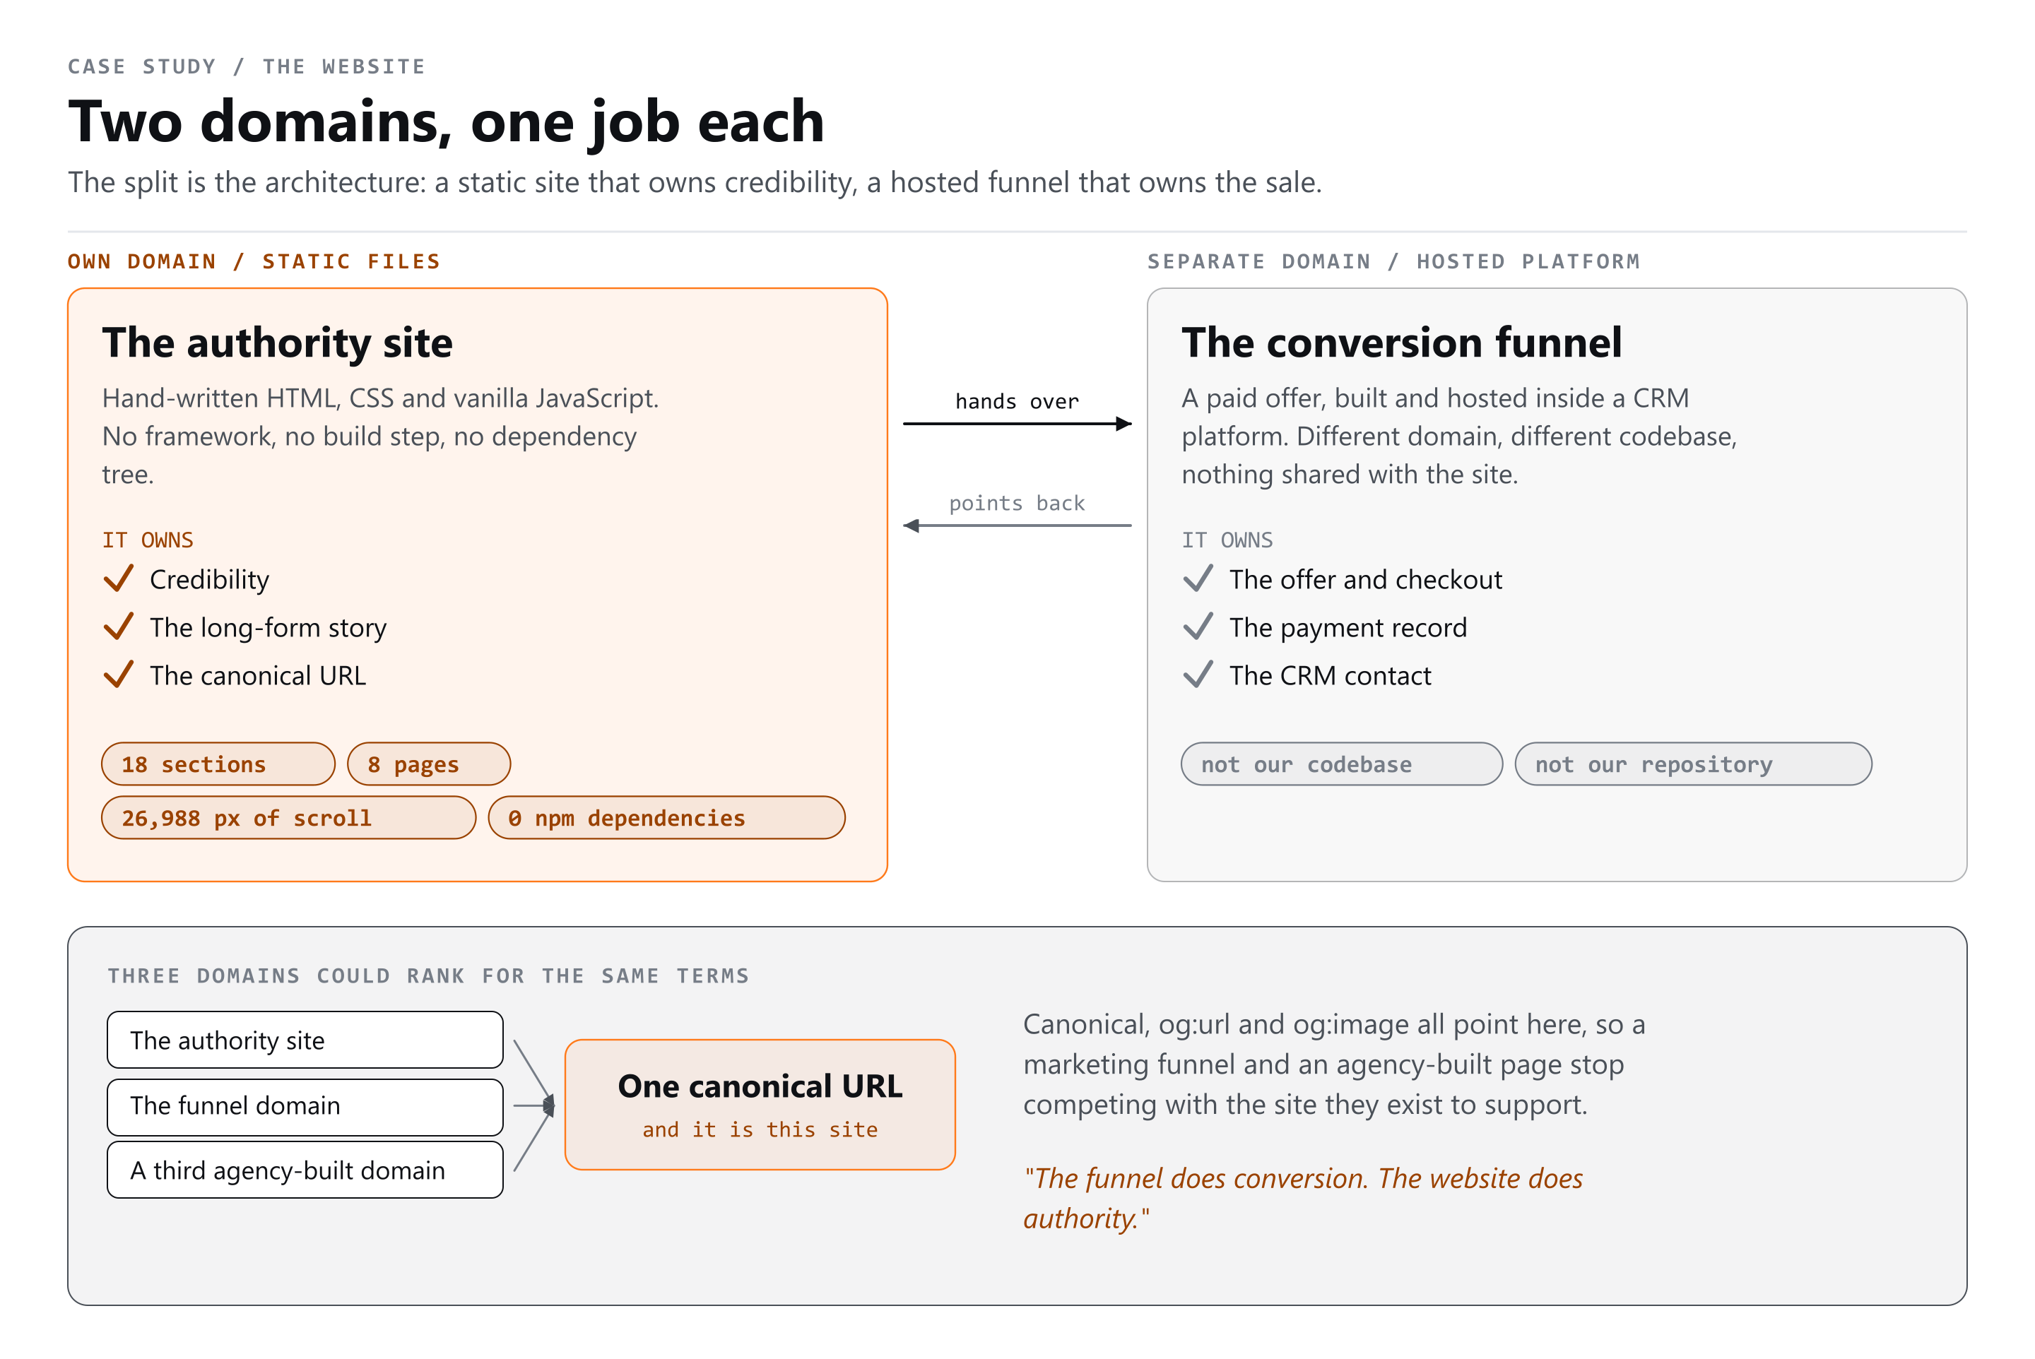Image resolution: width=2035 pixels, height=1359 pixels.
Task: Select the 8 pages pill
Action: tap(429, 764)
